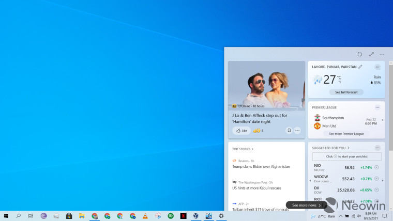Launch VLC media player from the taskbar
Viewport: 393px width, 221px height.
point(145,216)
